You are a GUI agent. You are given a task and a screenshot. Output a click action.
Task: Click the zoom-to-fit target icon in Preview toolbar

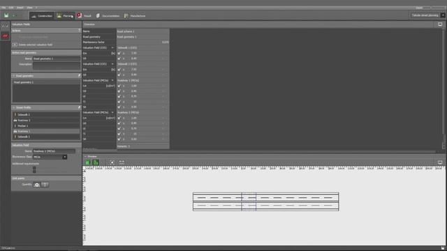coord(112,162)
